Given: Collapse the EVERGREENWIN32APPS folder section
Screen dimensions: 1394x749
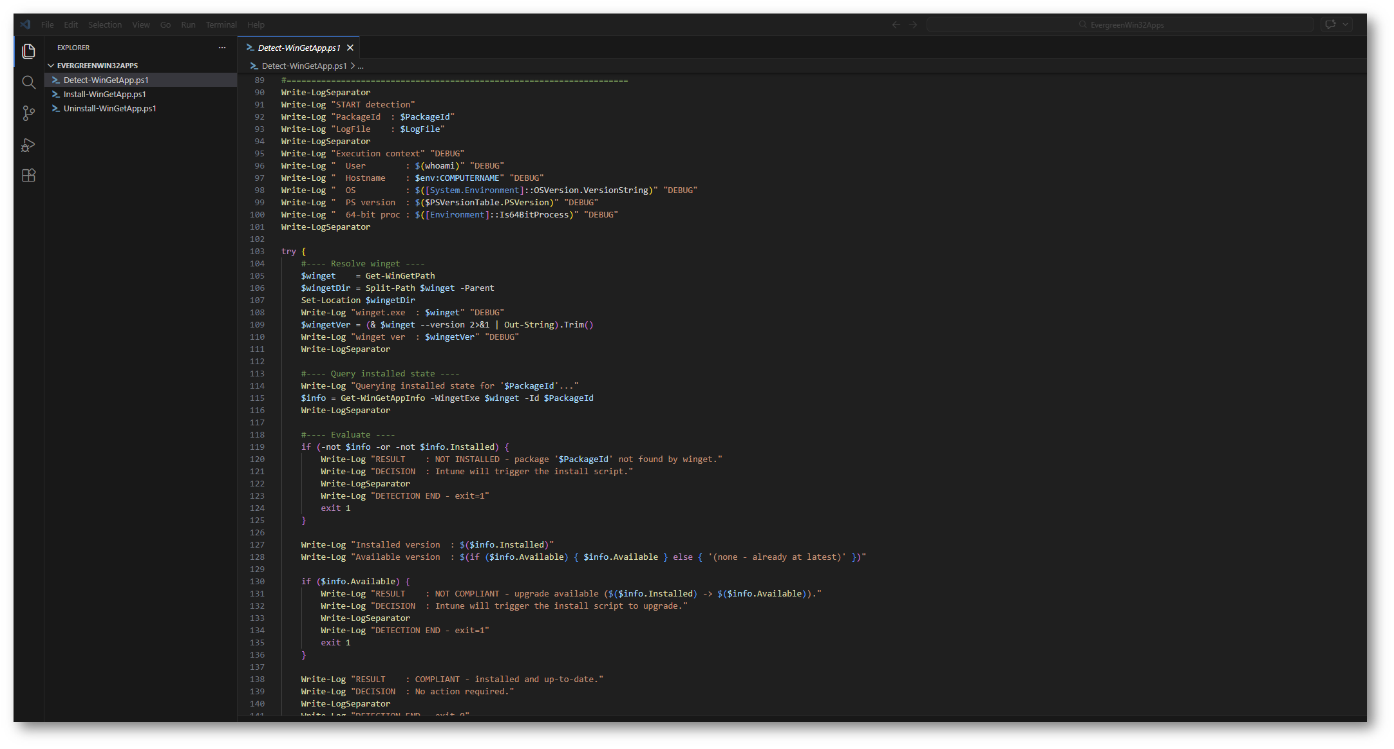Looking at the screenshot, I should click(x=52, y=66).
